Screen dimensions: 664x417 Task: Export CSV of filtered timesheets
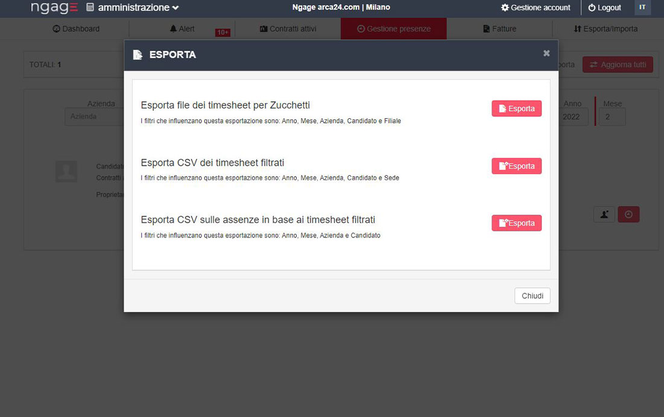(516, 166)
